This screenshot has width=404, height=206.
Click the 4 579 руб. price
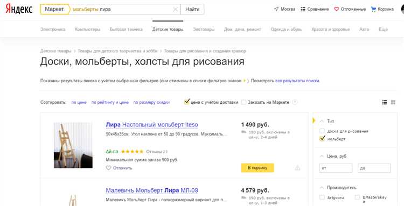[x=255, y=190]
